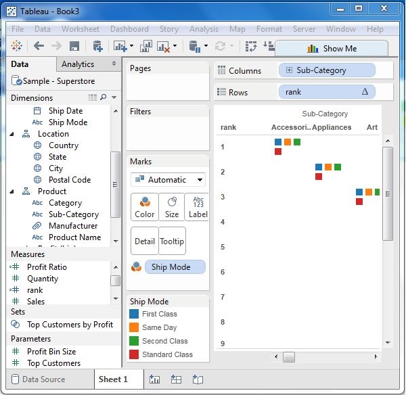Open the Analysis menu
Image resolution: width=406 pixels, height=395 pixels.
click(204, 29)
